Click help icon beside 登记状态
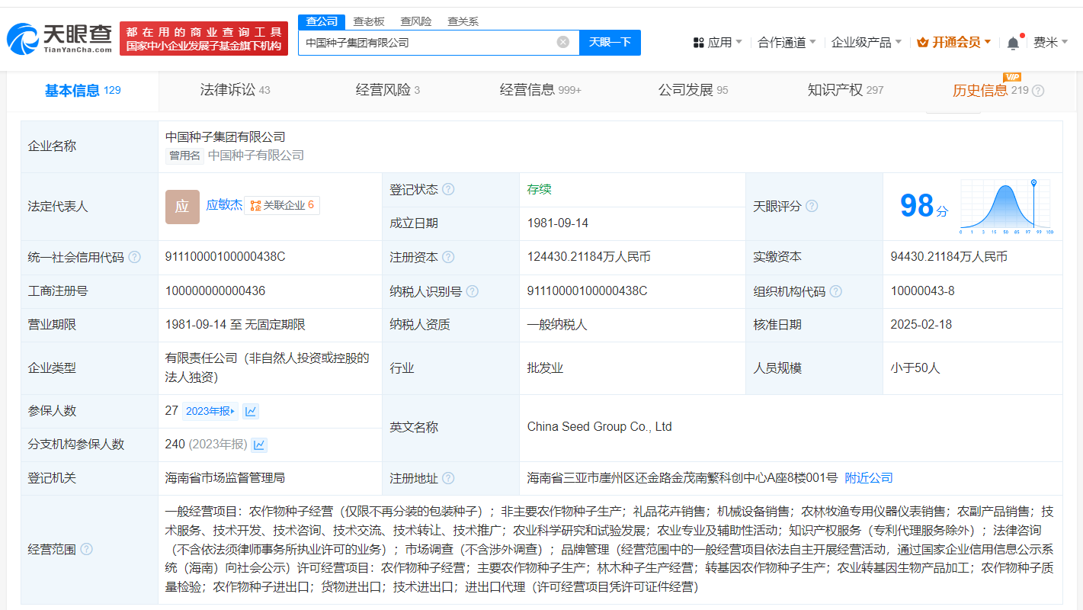Image resolution: width=1083 pixels, height=610 pixels. coord(448,189)
